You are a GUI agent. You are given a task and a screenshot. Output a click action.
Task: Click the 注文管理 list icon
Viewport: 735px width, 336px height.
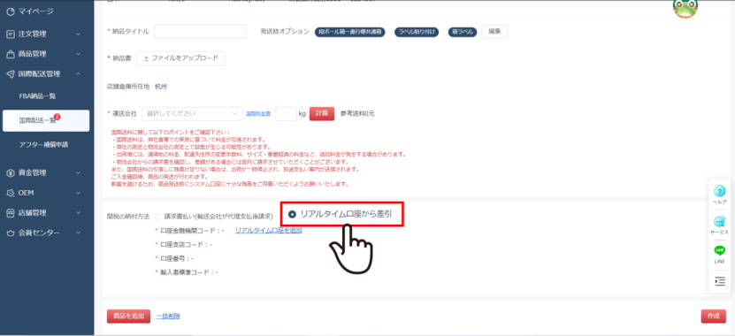point(11,34)
